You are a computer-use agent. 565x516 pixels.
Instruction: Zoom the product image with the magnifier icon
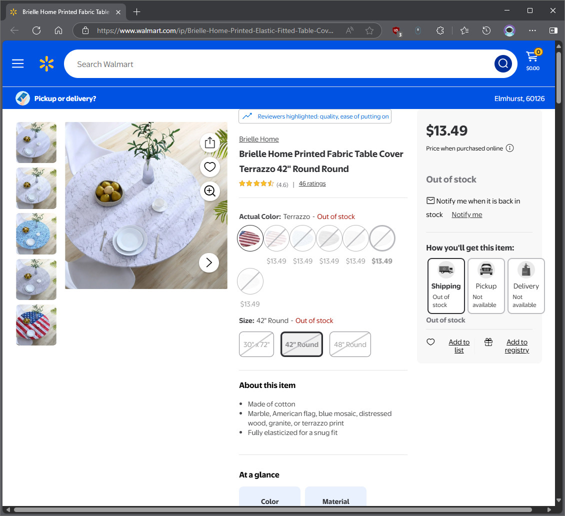coord(209,191)
